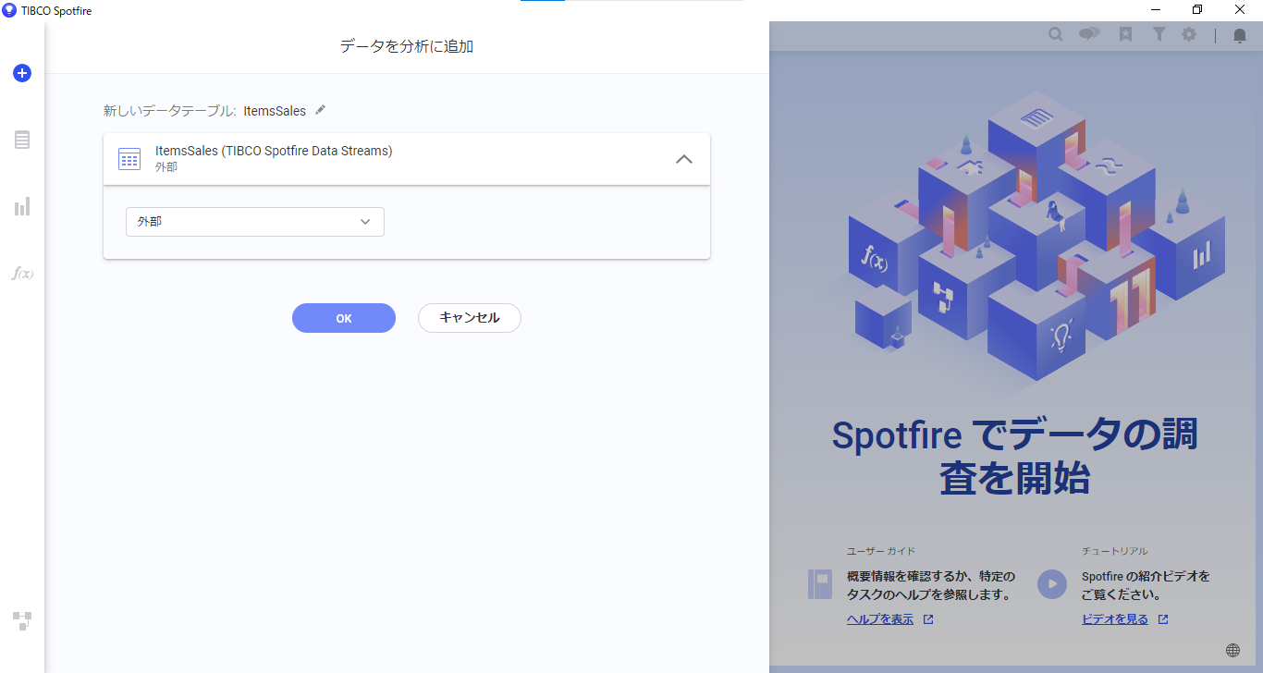Click the ItemsSales (TIBCO Spotfire Data Streams) title
Viewport: 1263px width, 673px height.
pyautogui.click(x=274, y=151)
